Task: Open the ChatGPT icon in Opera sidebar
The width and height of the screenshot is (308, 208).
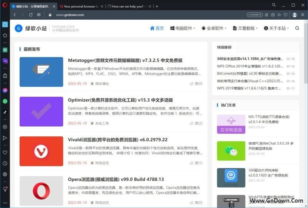Action: 5,50
